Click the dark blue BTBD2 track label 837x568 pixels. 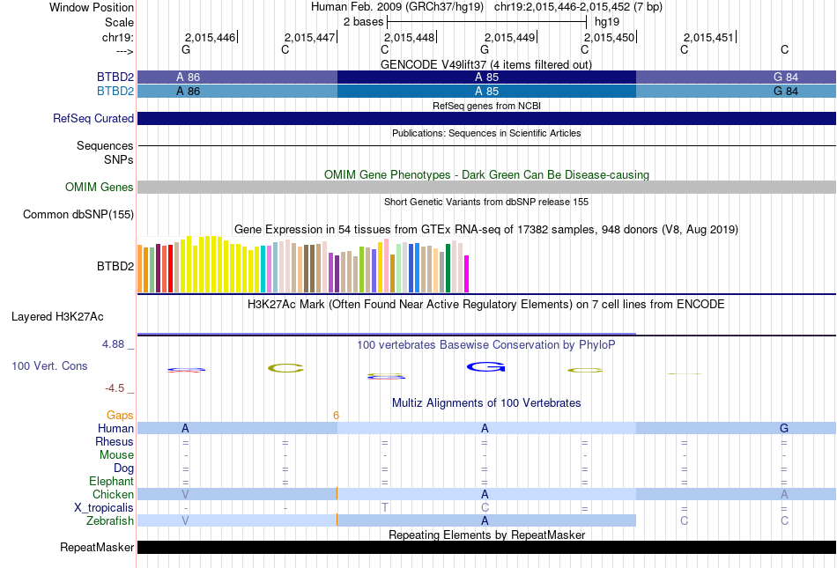115,77
